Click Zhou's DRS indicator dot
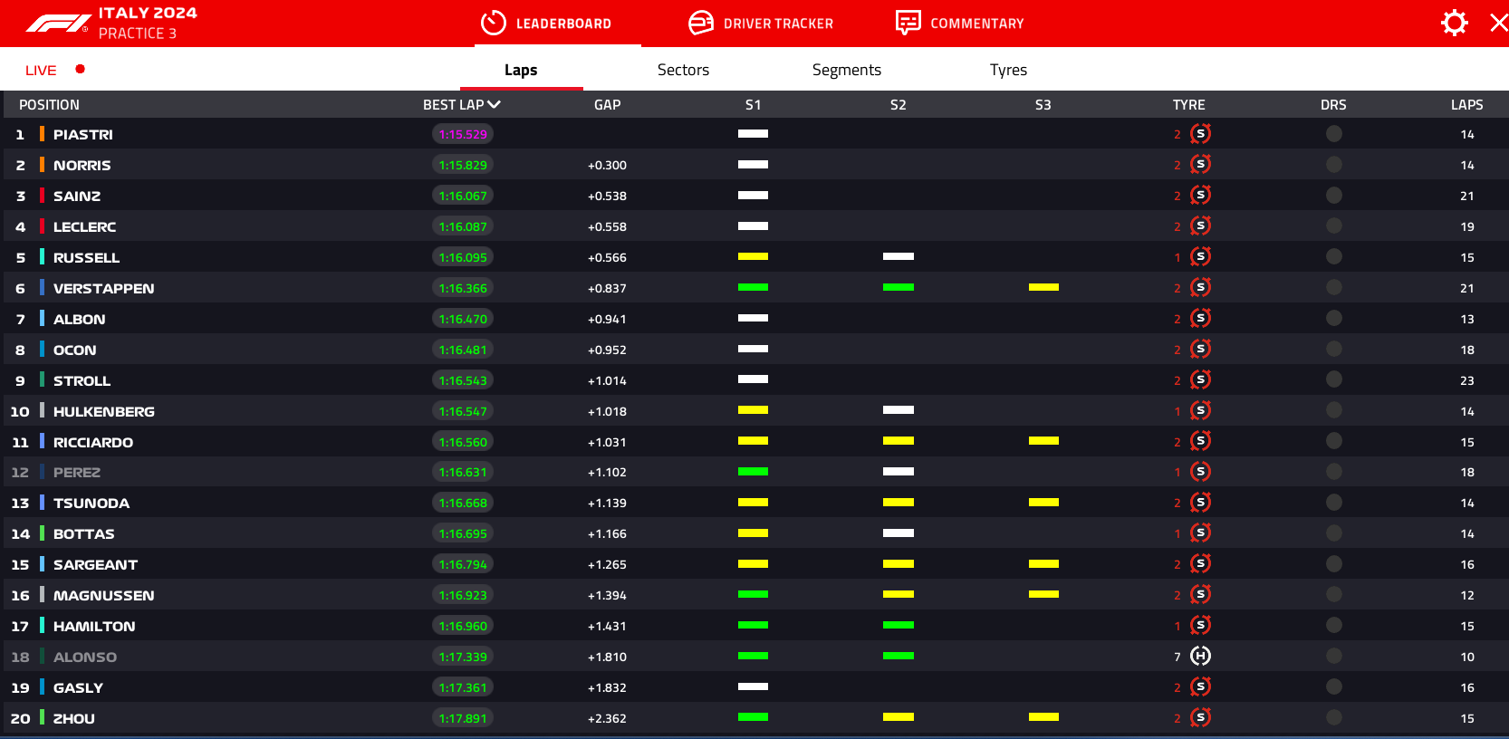This screenshot has width=1509, height=739. 1333,718
